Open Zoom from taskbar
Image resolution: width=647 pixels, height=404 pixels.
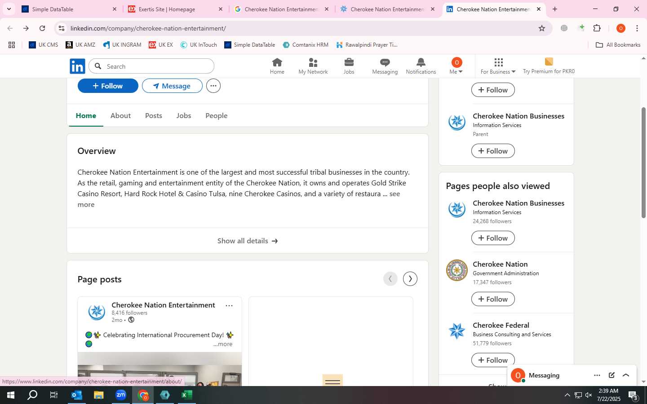coord(121,395)
